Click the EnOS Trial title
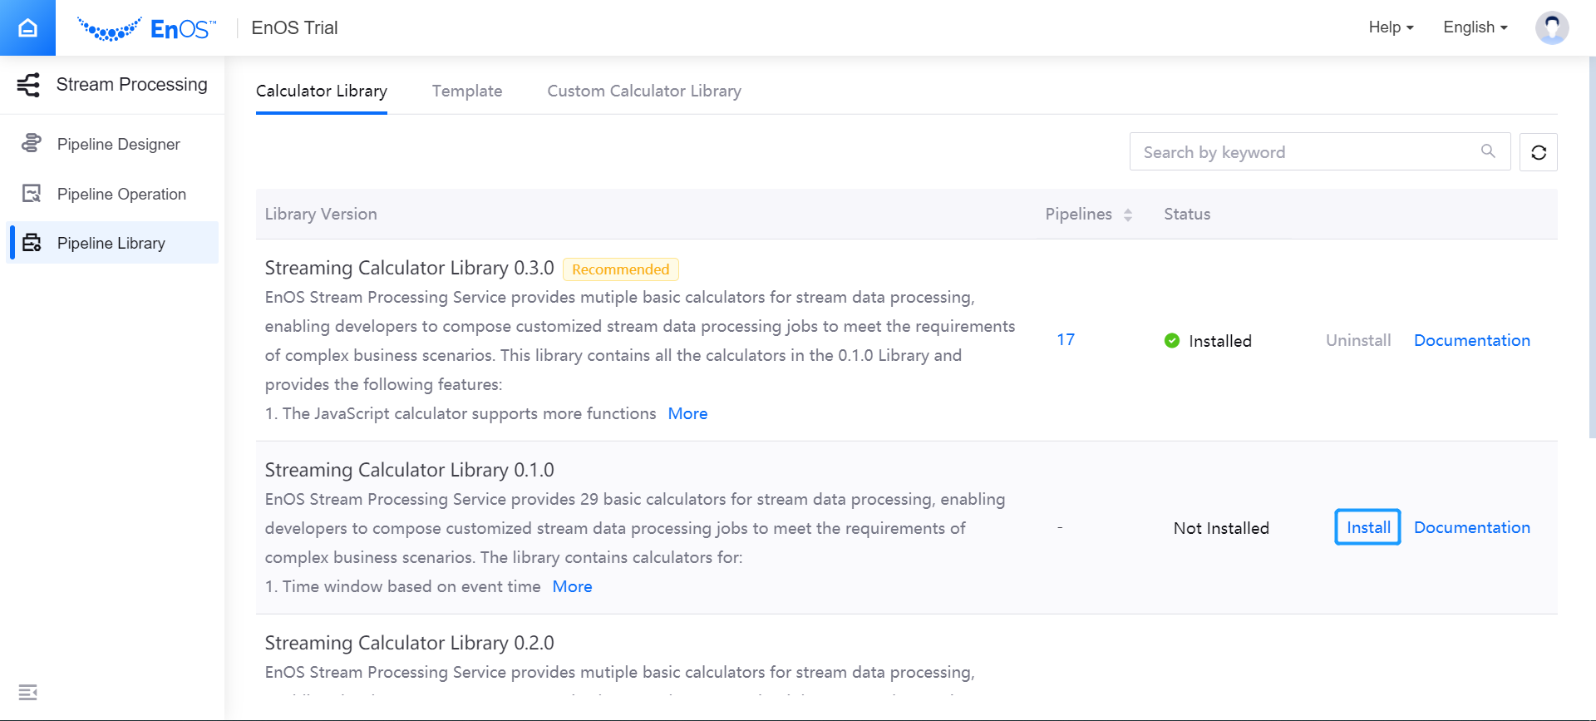1596x721 pixels. 294,27
